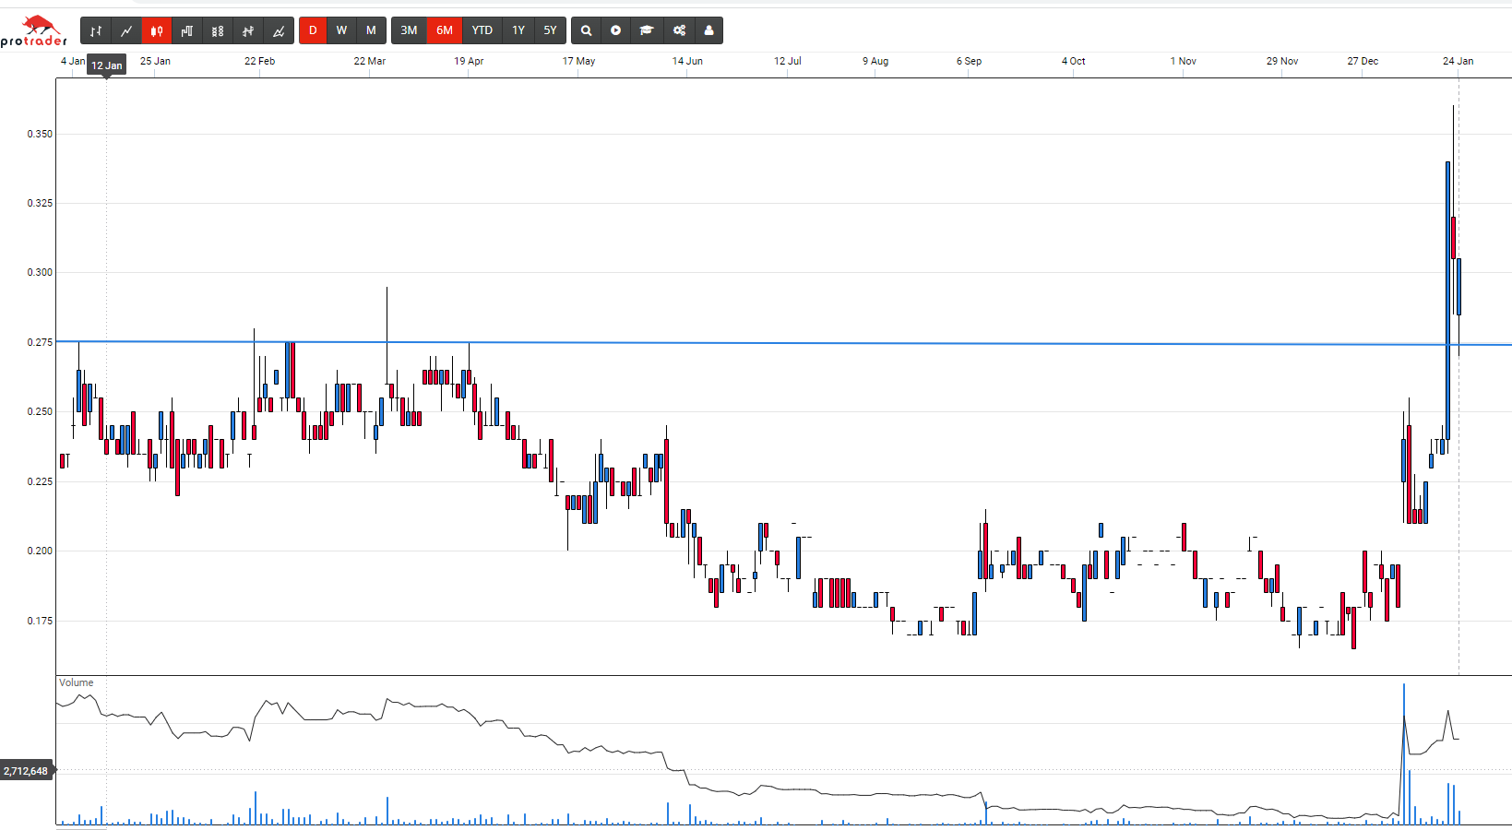Click the 0.200 price axis label

tap(40, 551)
